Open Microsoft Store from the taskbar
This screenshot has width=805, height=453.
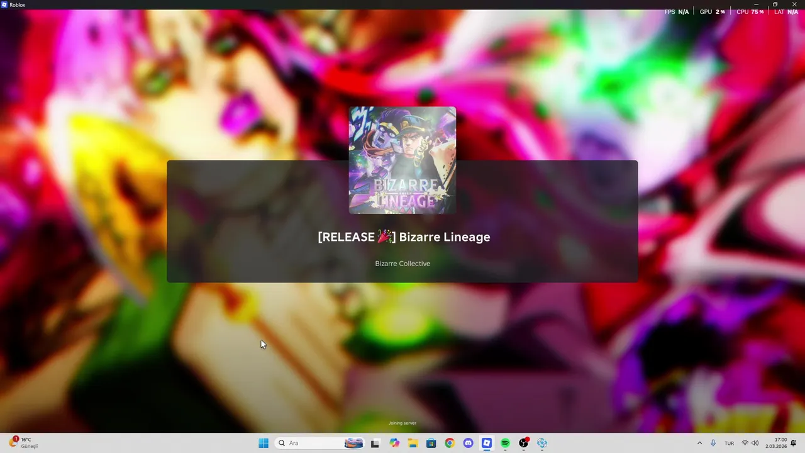(431, 443)
